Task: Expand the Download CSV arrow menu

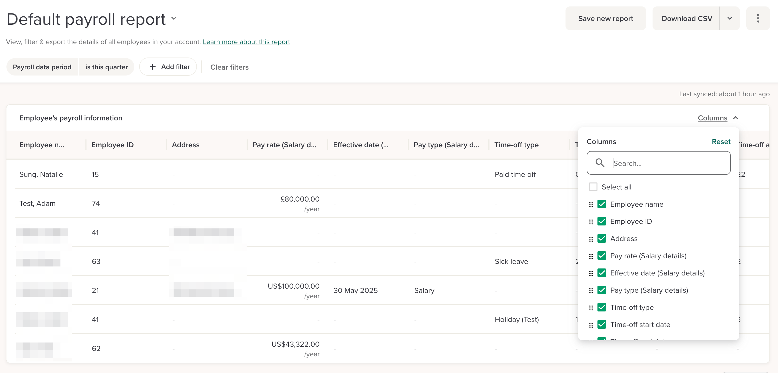Action: (x=729, y=19)
